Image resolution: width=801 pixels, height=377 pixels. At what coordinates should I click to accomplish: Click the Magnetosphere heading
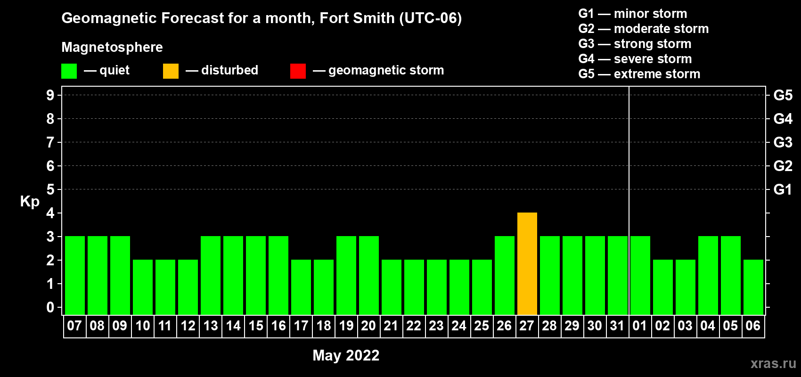(112, 47)
